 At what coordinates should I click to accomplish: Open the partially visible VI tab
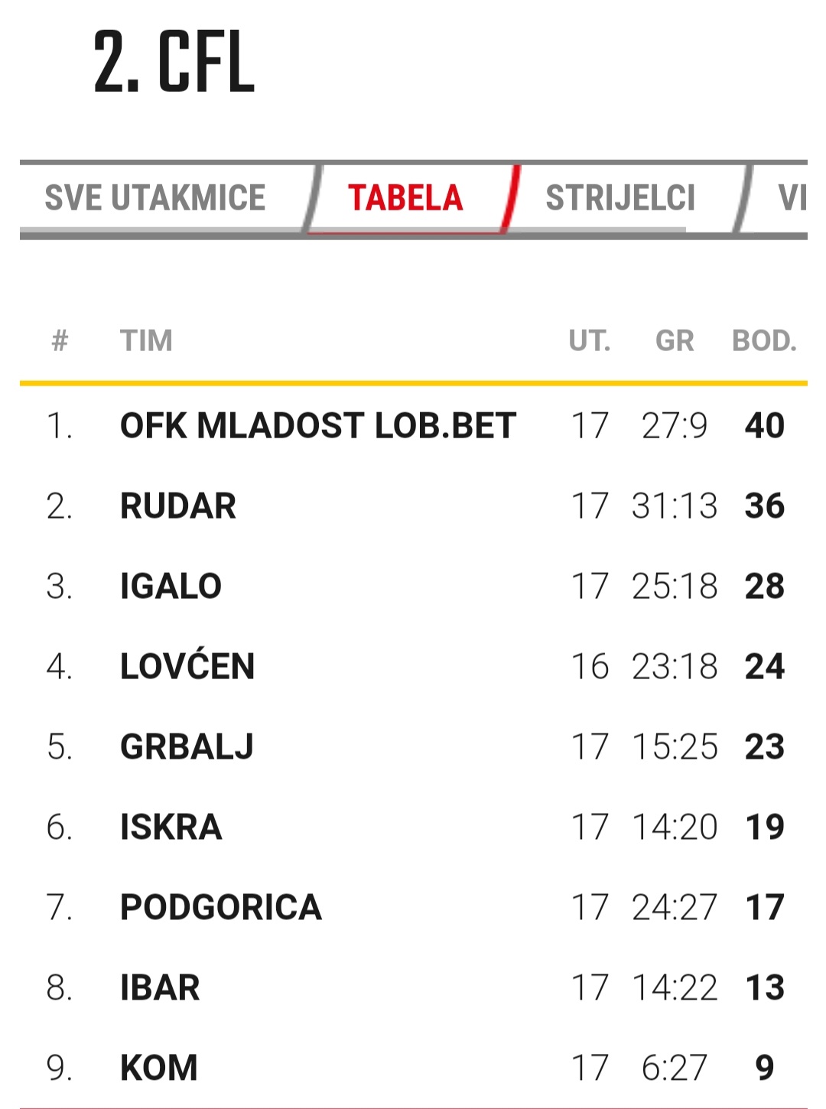(x=792, y=198)
